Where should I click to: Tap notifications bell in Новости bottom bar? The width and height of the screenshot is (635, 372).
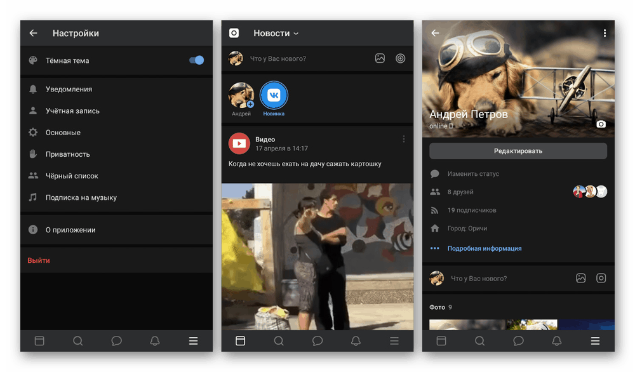point(356,341)
